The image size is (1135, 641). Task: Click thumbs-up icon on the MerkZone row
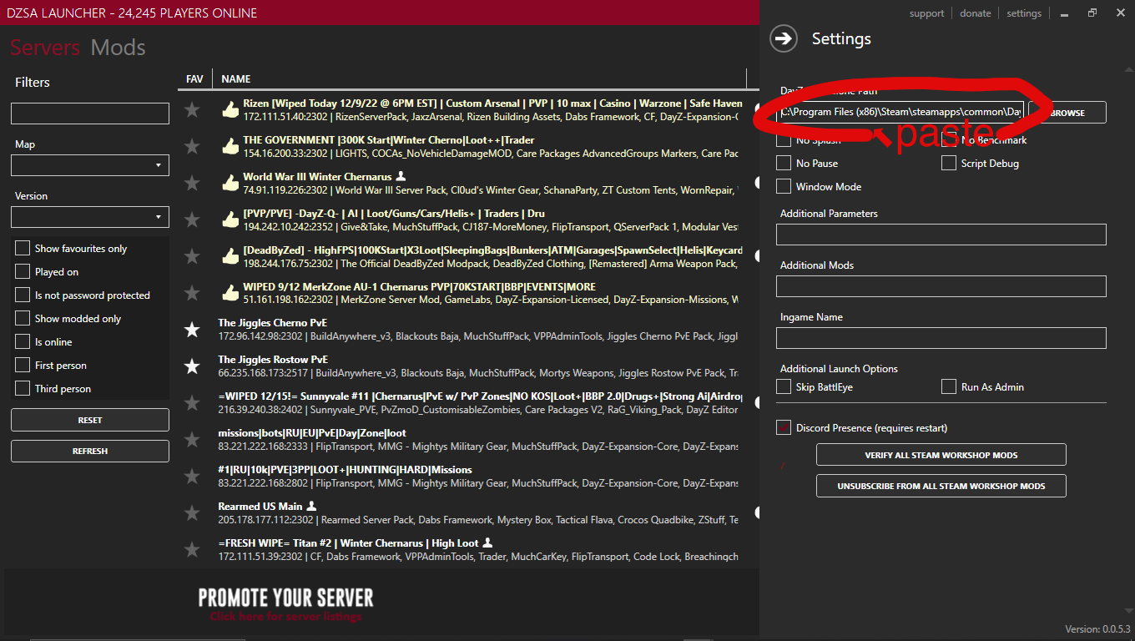point(230,293)
